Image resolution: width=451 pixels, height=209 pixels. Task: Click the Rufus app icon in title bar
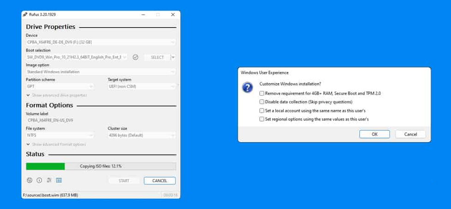(x=25, y=14)
